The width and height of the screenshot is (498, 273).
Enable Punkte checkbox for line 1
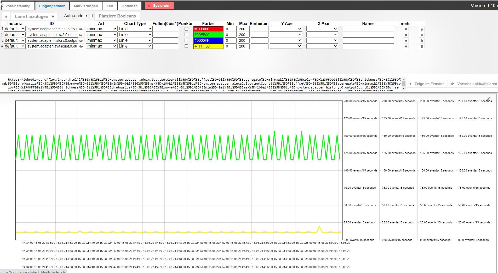coord(186,29)
